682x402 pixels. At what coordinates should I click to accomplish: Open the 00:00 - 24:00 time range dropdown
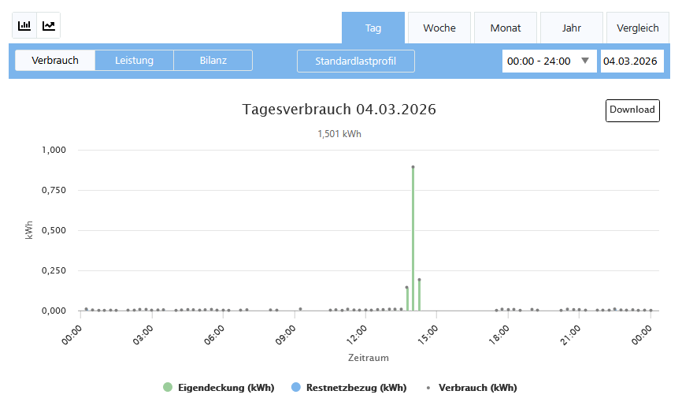point(540,61)
